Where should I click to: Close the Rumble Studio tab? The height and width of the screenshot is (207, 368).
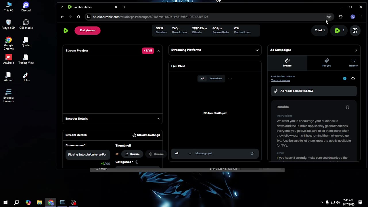(x=116, y=7)
